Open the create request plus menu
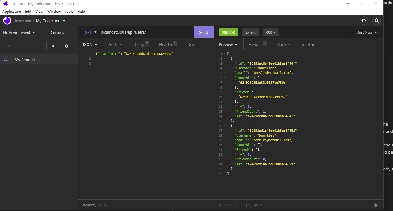This screenshot has height=211, width=393. coord(68,46)
